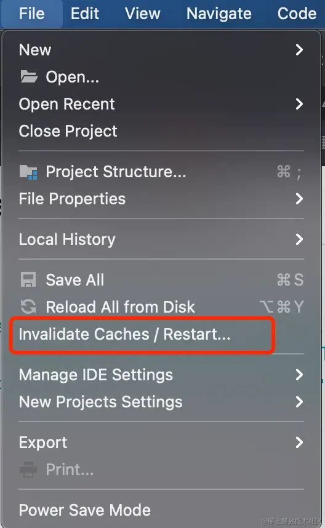The width and height of the screenshot is (325, 528).
Task: Expand the New submenu arrow
Action: 299,50
